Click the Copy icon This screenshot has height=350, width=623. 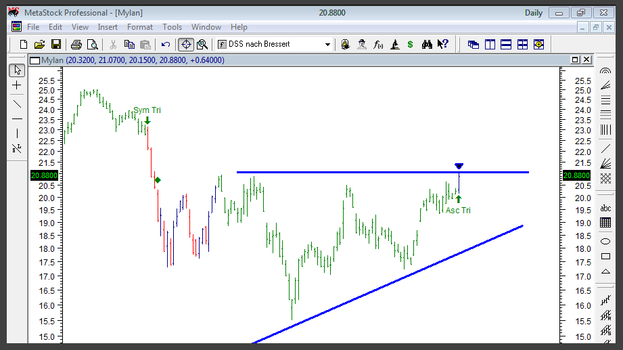pyautogui.click(x=129, y=45)
